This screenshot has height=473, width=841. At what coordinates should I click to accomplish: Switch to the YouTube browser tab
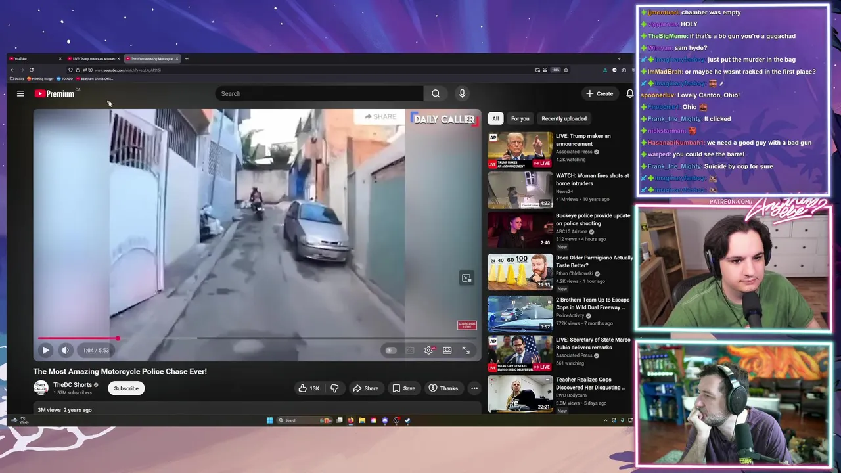click(34, 59)
